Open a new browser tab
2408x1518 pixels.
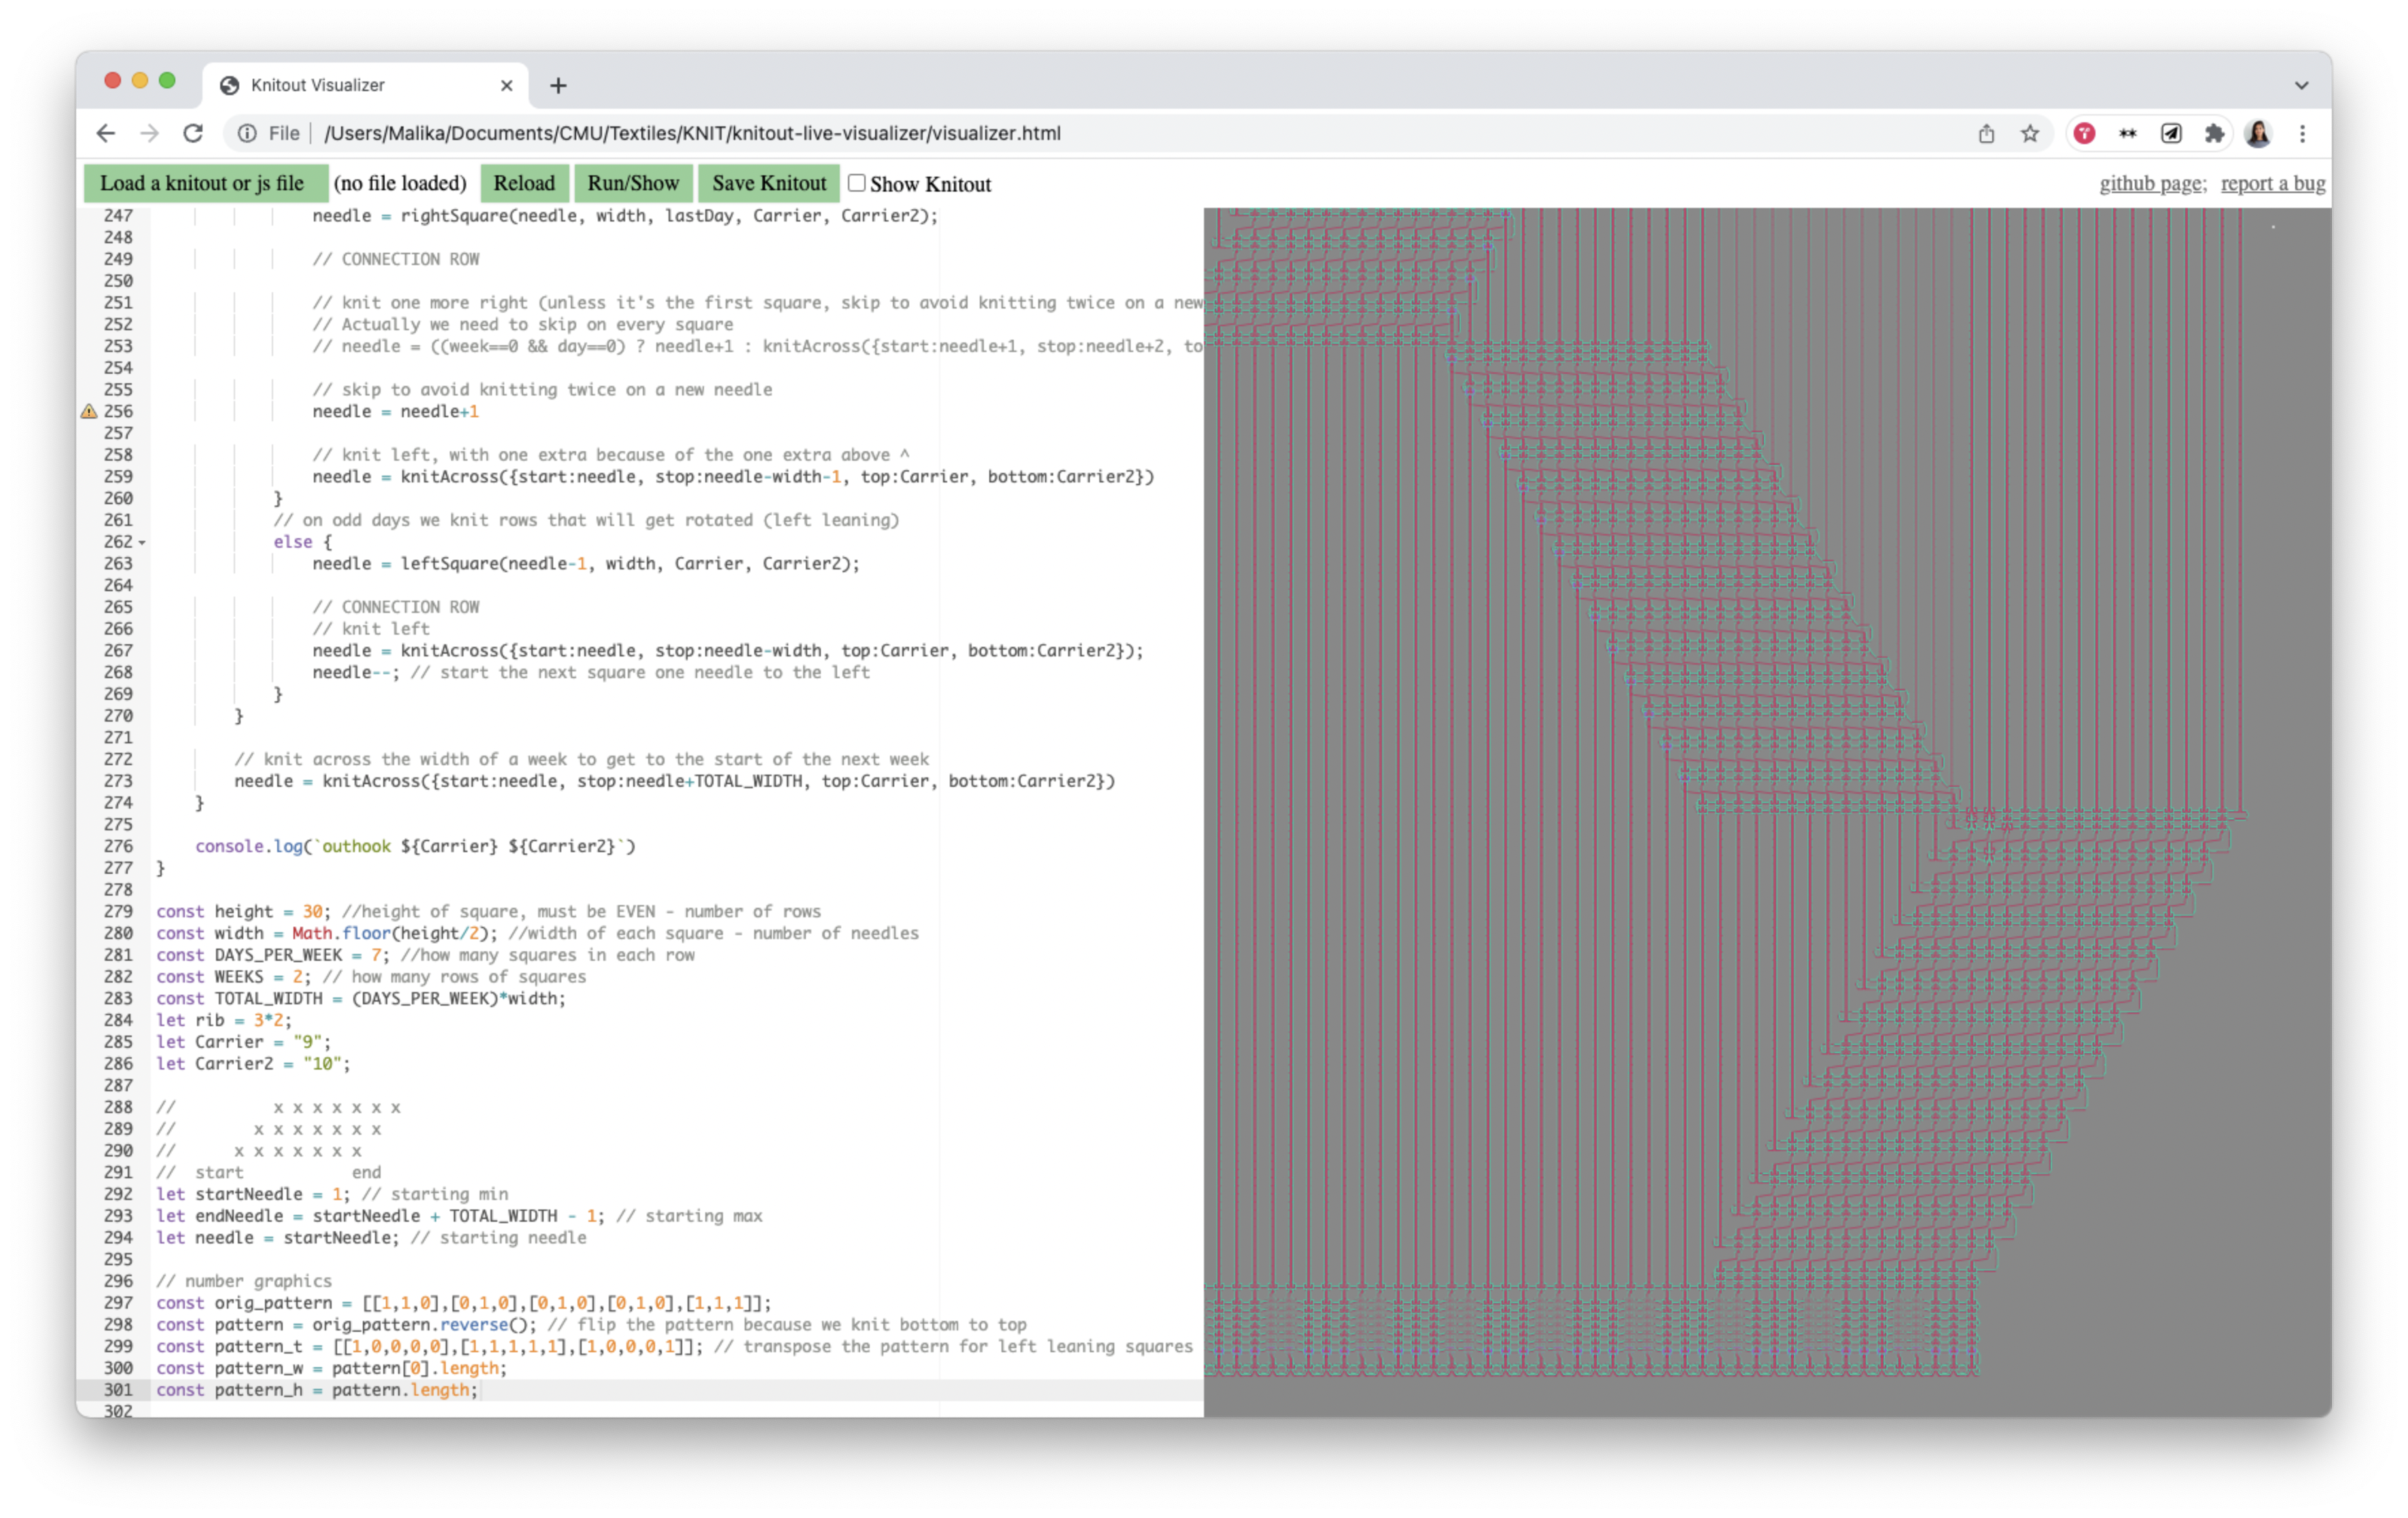[x=558, y=85]
